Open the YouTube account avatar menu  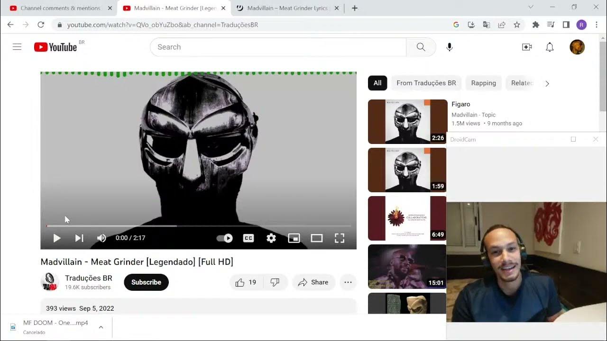(577, 47)
